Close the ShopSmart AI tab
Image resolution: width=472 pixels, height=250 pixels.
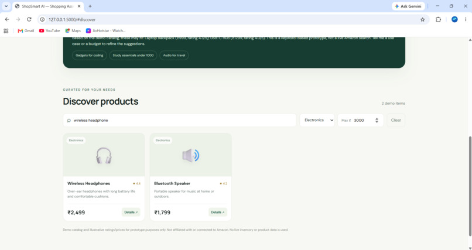click(79, 6)
